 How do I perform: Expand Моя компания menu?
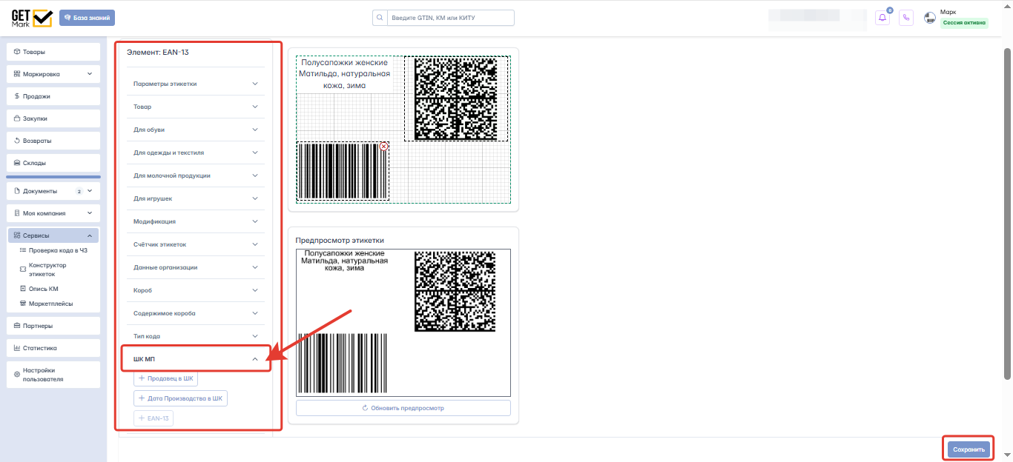click(53, 213)
